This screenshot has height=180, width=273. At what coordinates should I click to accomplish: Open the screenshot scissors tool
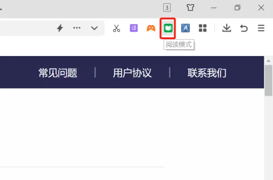click(116, 28)
